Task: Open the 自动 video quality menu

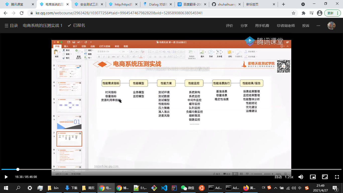Action: [x=278, y=177]
